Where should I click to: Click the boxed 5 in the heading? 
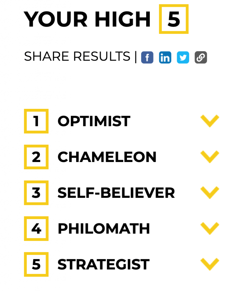pyautogui.click(x=174, y=19)
